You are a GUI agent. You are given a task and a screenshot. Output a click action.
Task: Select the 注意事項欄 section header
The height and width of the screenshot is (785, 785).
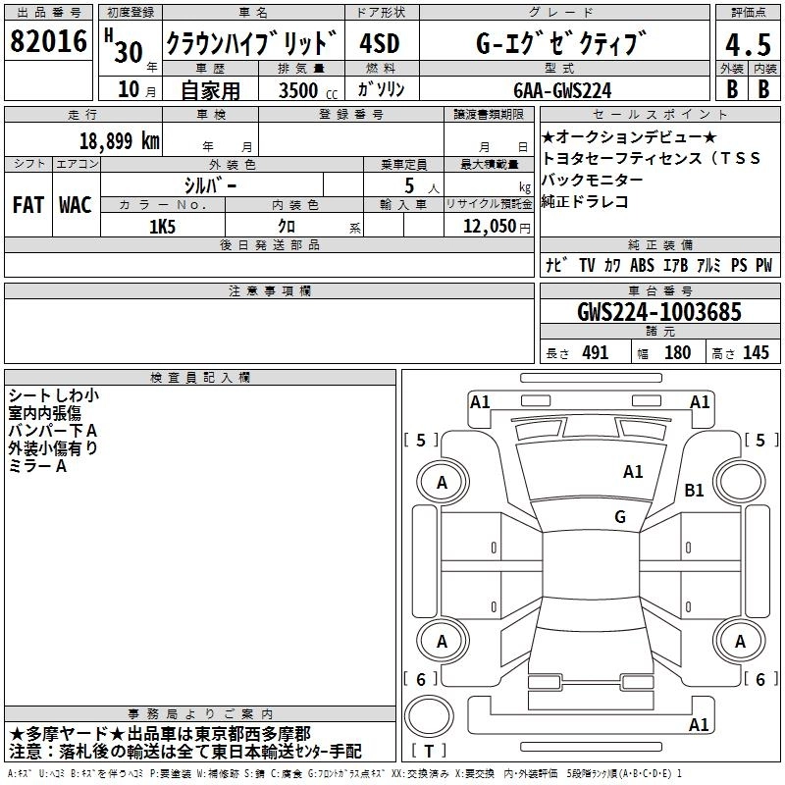tap(269, 290)
